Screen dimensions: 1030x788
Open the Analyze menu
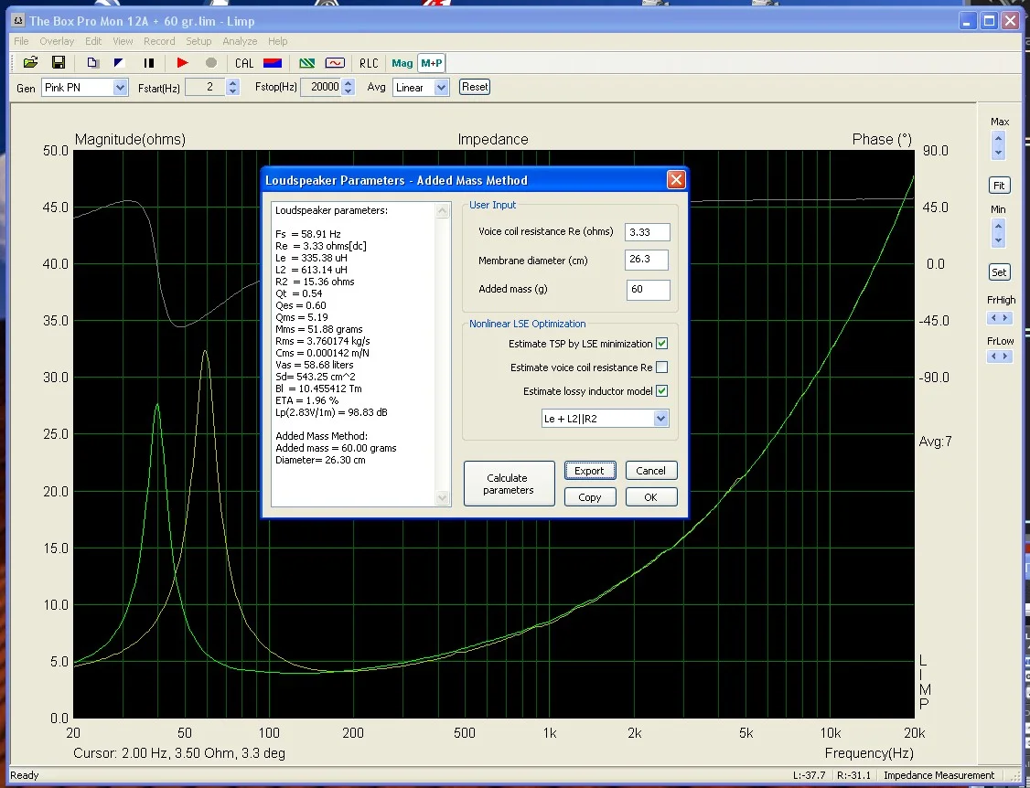click(240, 41)
